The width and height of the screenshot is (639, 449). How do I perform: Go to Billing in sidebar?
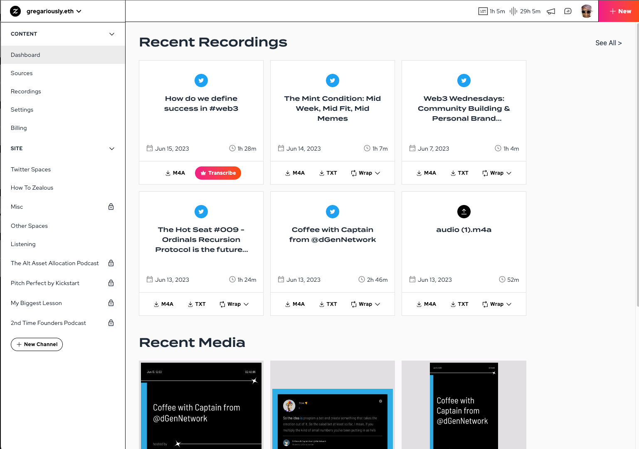[19, 128]
